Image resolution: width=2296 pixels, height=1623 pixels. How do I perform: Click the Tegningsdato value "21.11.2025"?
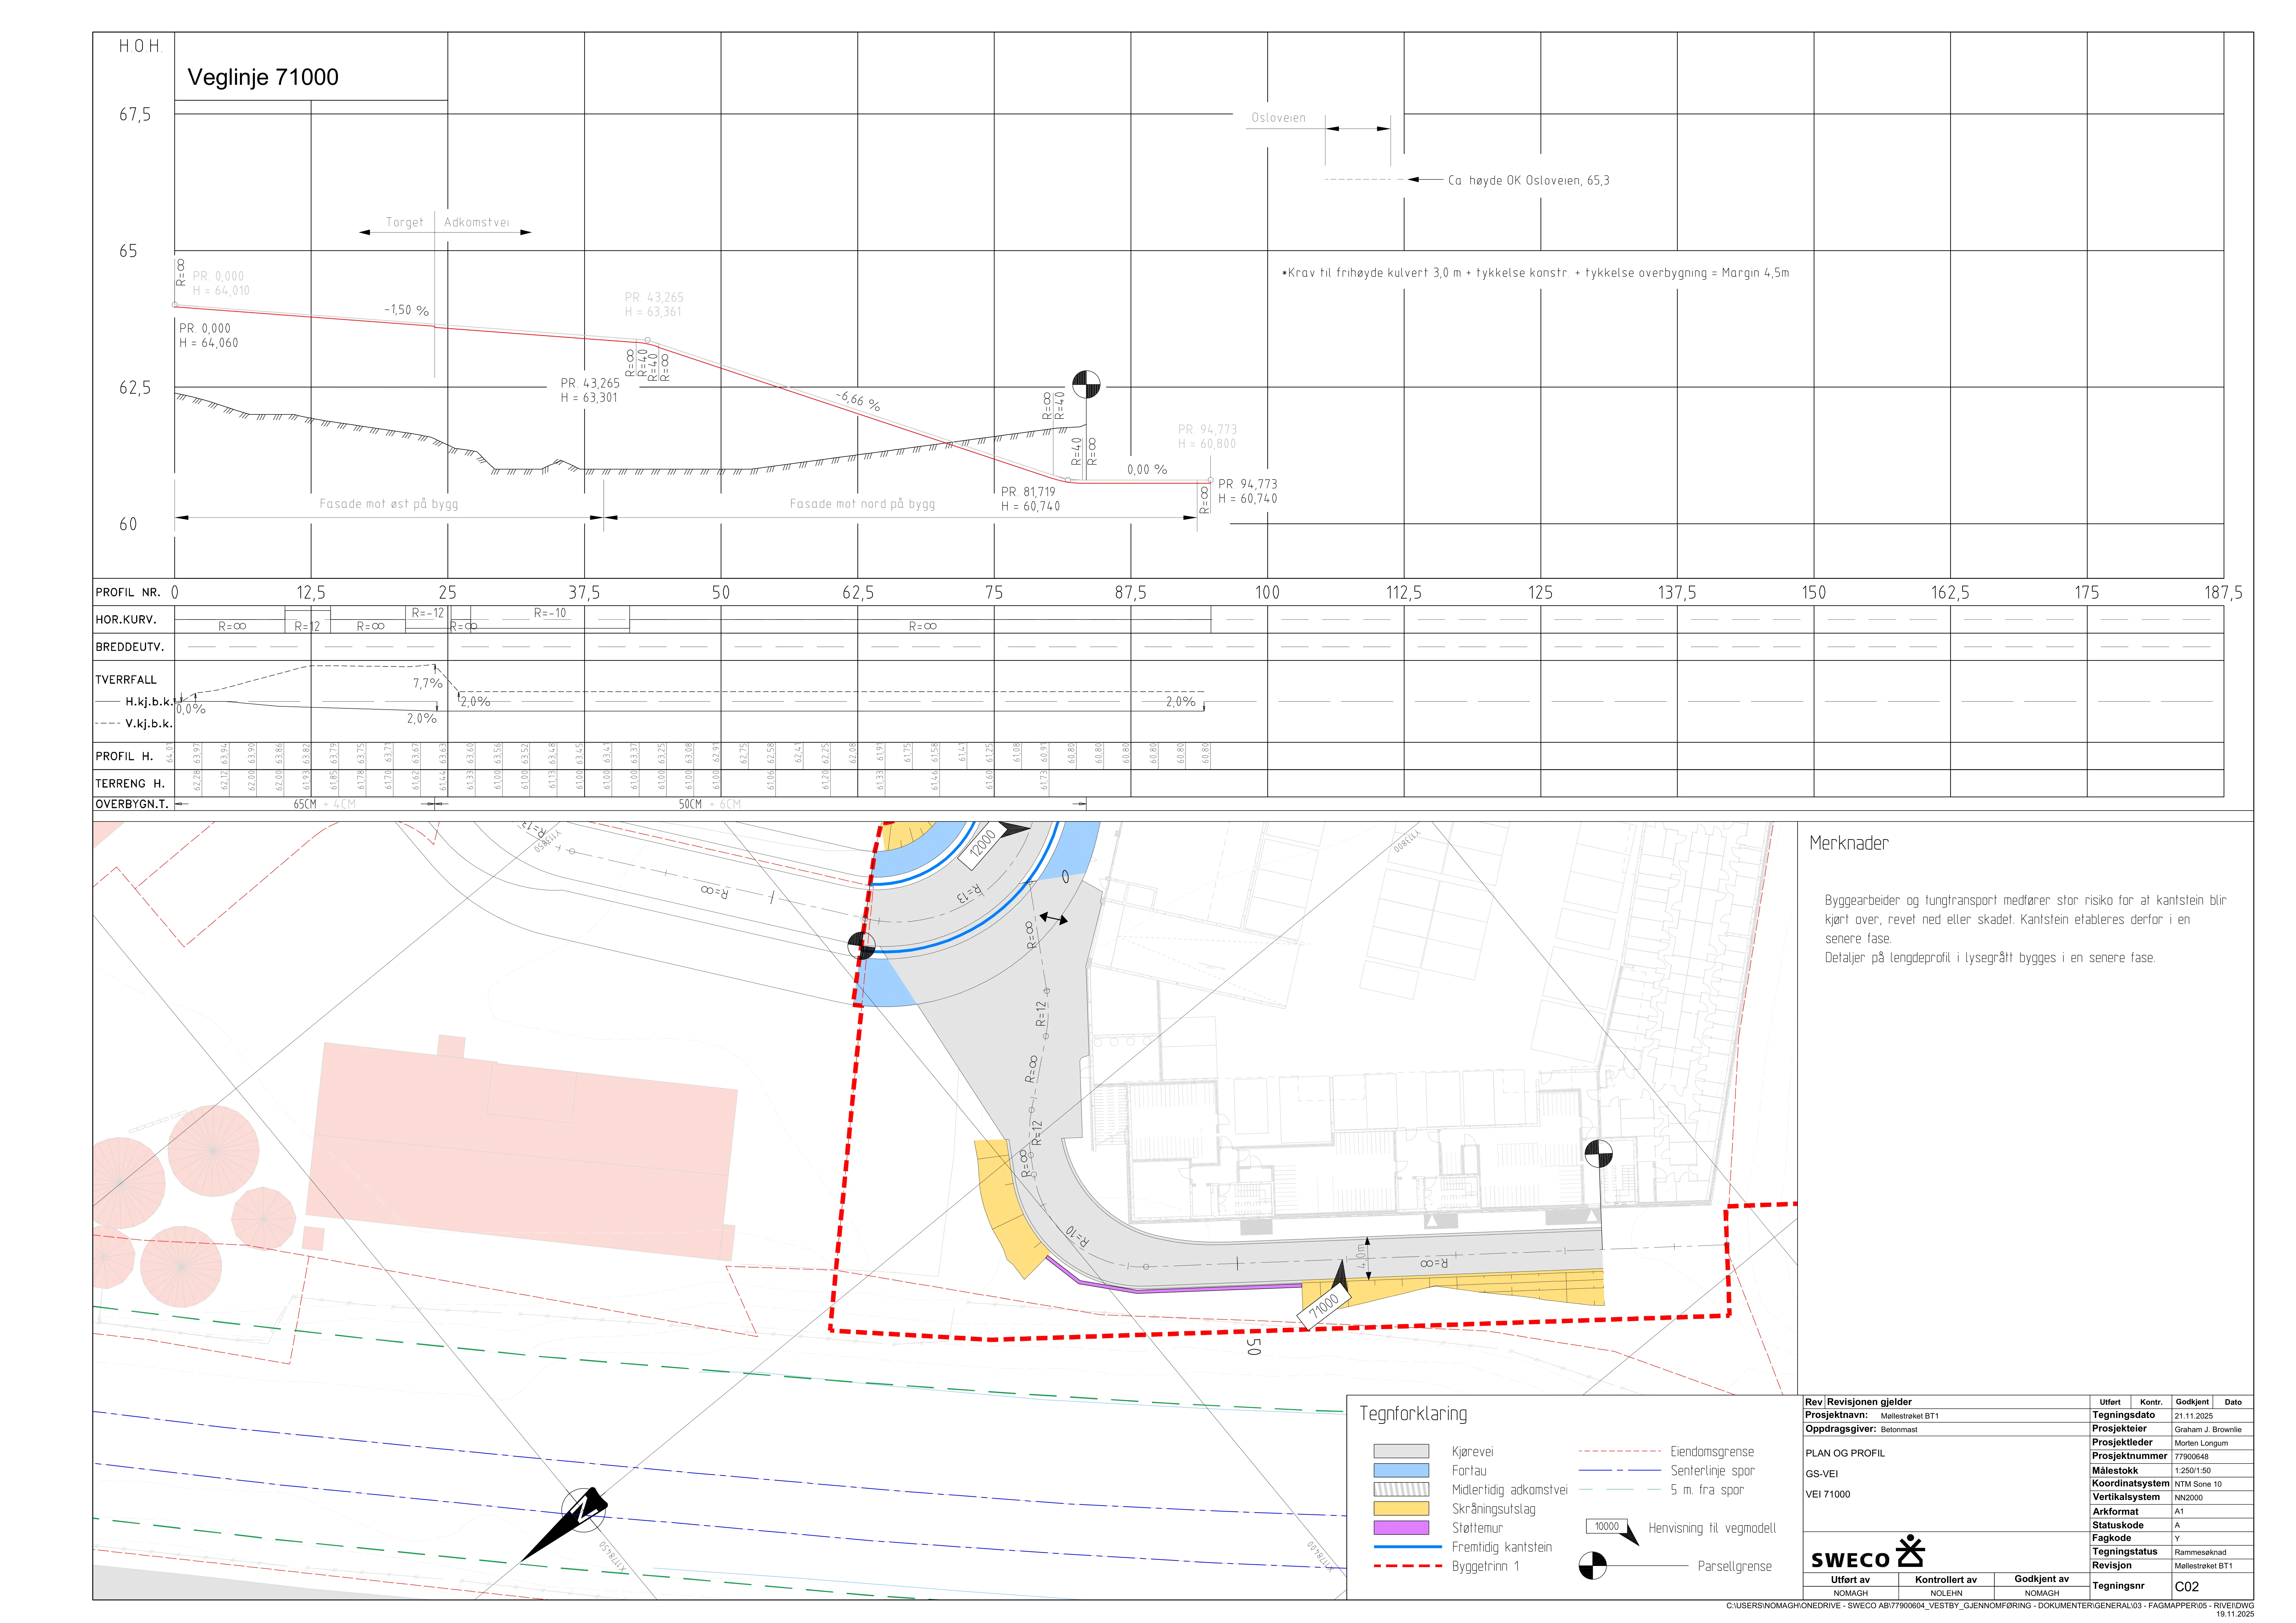pos(2194,1416)
